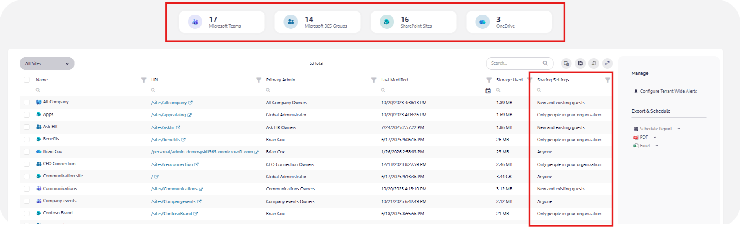
Task: Select the Microsoft Teams summary tile
Action: coord(222,22)
